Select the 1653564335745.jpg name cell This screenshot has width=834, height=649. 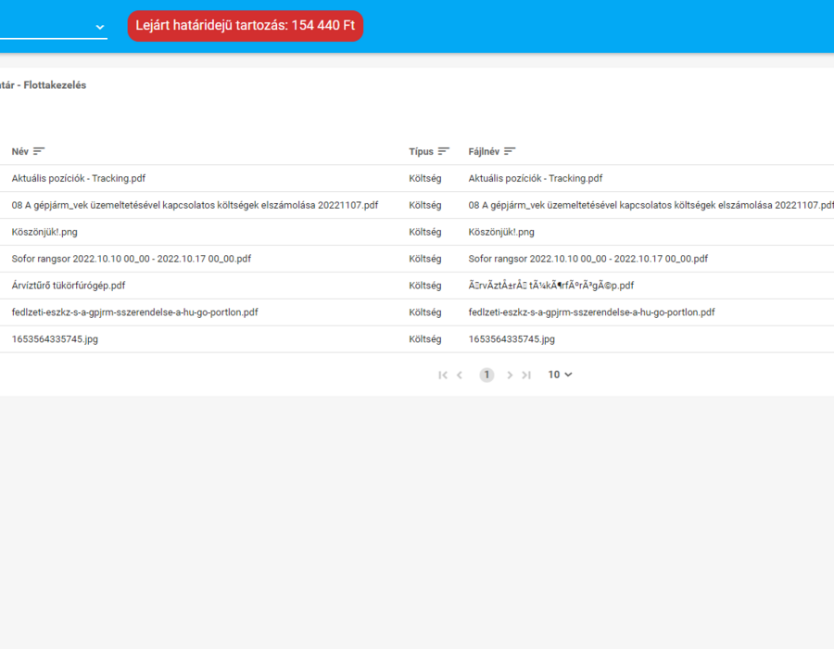55,338
